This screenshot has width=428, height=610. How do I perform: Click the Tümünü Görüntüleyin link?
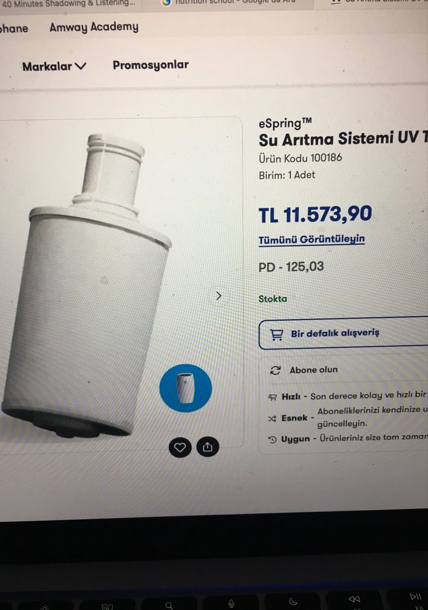(x=311, y=239)
